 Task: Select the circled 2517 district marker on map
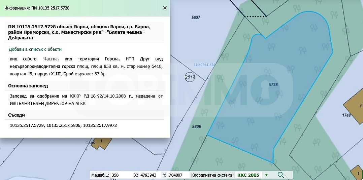(190, 77)
